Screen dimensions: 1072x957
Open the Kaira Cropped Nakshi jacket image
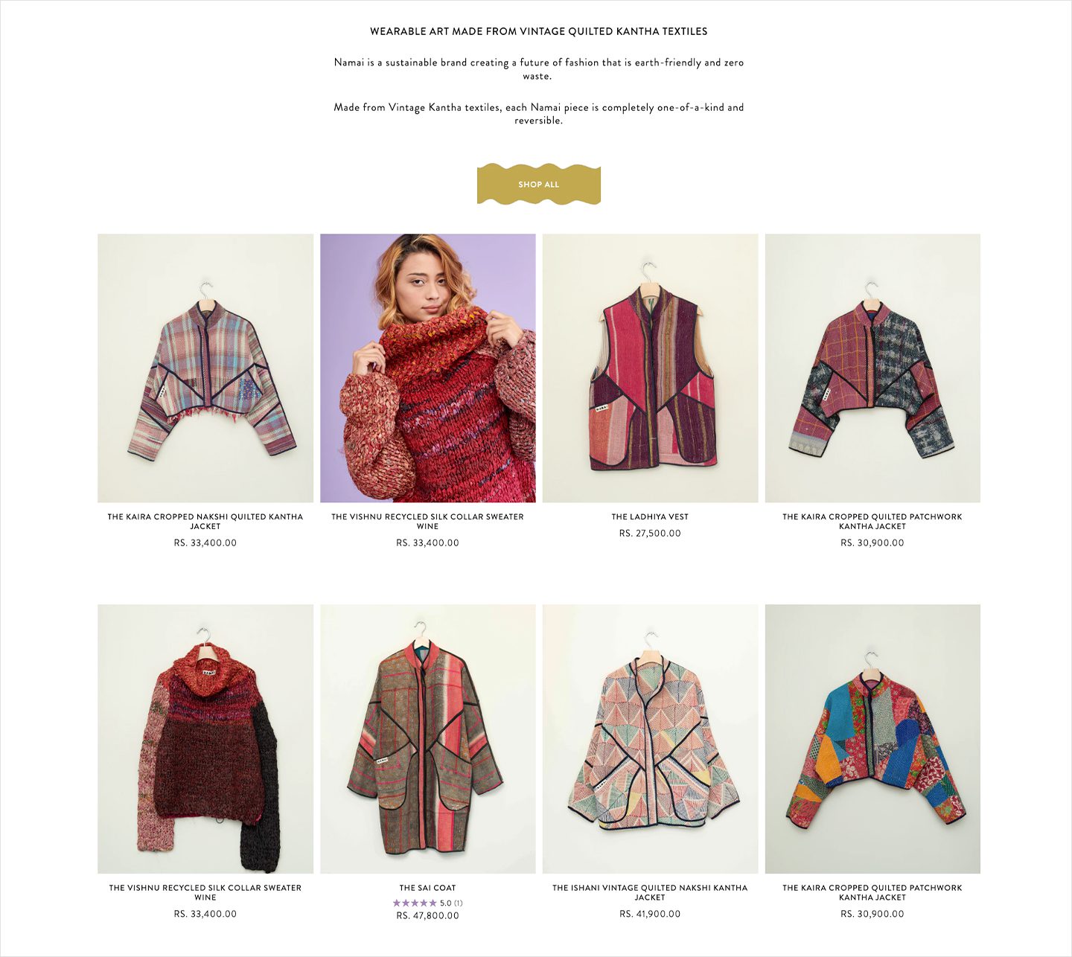tap(205, 368)
